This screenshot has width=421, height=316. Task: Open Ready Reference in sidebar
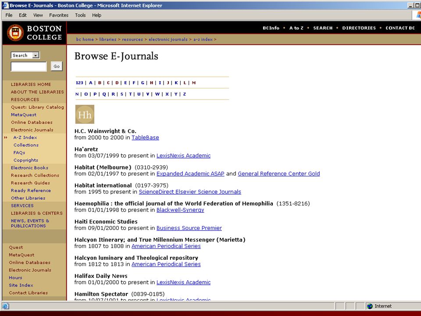[x=31, y=190]
